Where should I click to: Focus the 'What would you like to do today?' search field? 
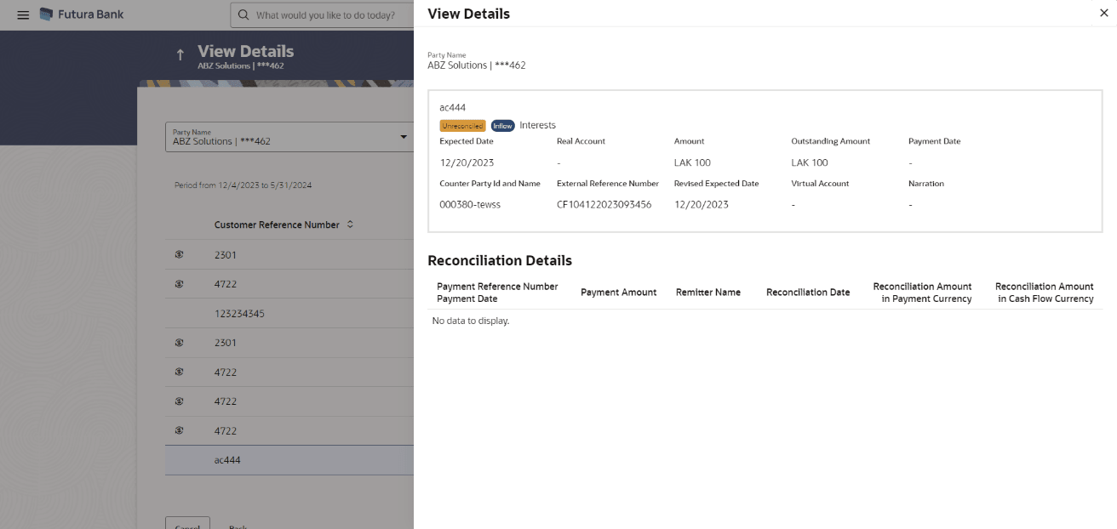tap(328, 15)
